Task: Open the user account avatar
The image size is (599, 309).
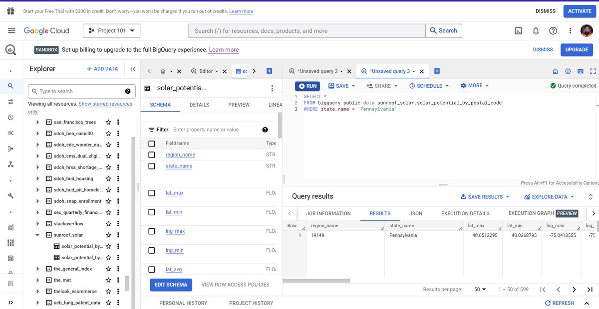Action: coord(587,31)
